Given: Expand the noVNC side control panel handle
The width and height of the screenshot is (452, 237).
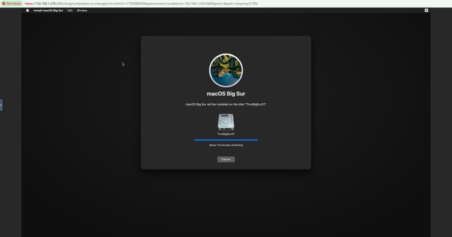Looking at the screenshot, I should pyautogui.click(x=1, y=105).
